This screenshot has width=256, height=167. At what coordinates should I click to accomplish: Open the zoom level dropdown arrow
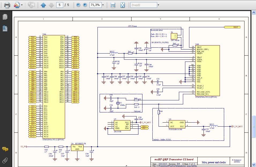(x=103, y=5)
